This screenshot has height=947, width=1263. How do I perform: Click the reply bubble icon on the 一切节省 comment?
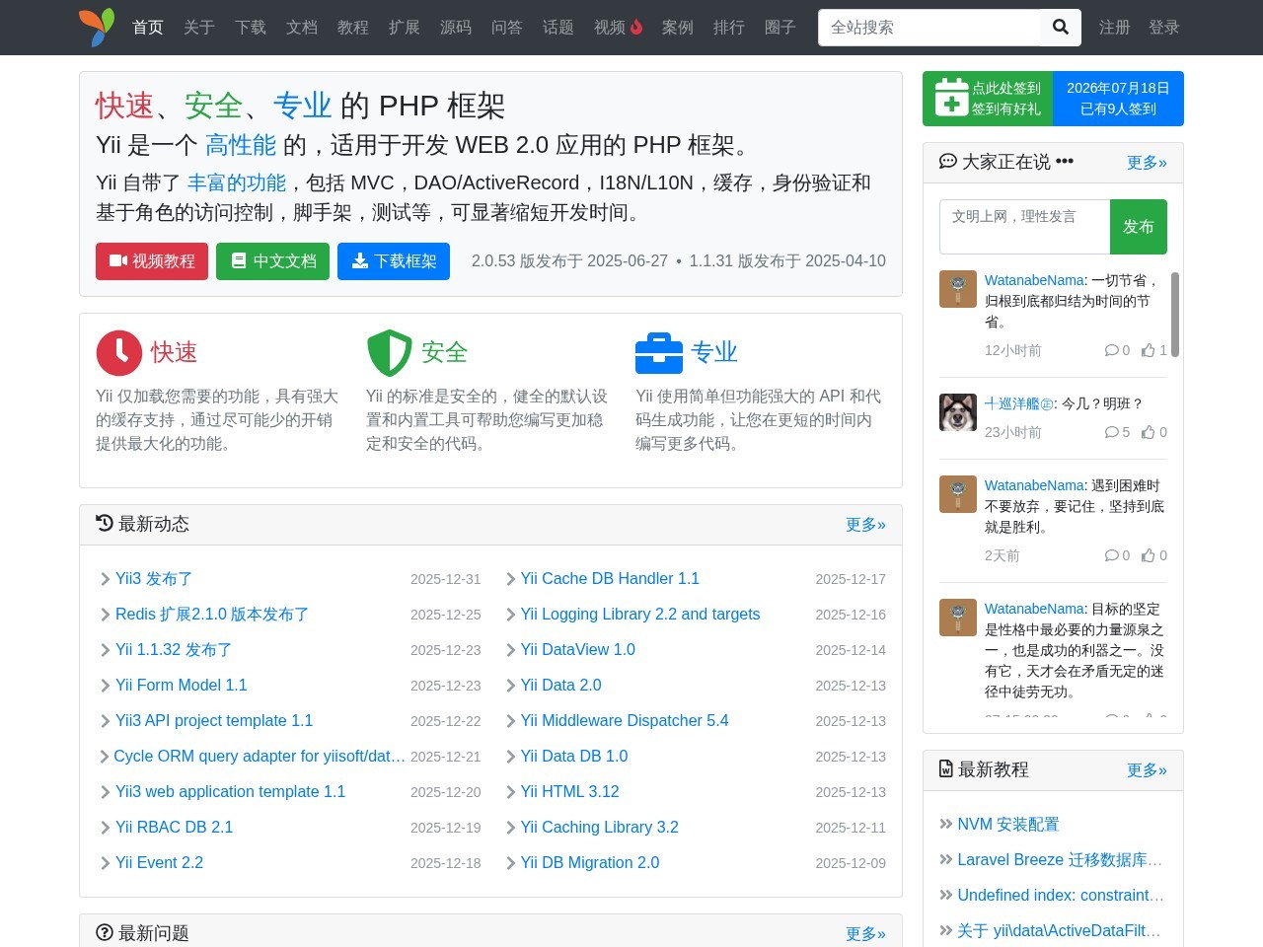click(x=1112, y=350)
